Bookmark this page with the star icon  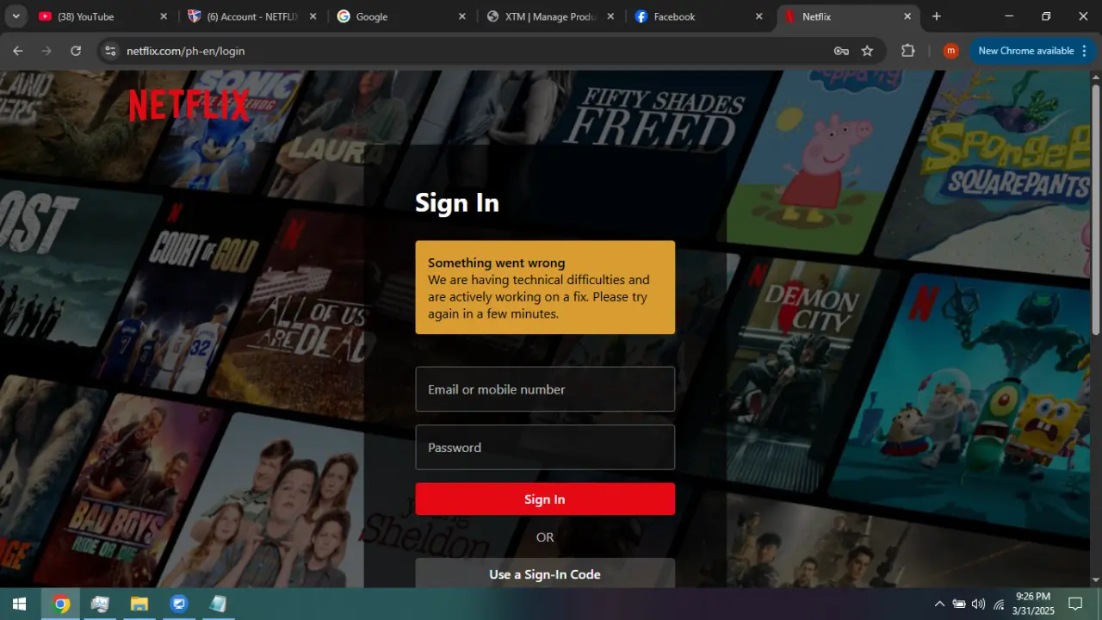coord(868,51)
